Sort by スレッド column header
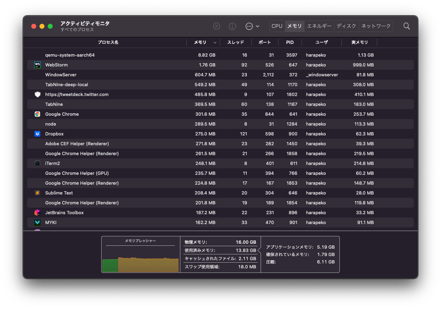Viewport: 441px width, 309px height. [x=235, y=42]
